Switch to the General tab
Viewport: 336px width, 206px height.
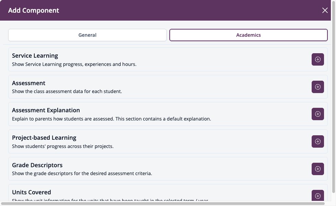point(87,35)
